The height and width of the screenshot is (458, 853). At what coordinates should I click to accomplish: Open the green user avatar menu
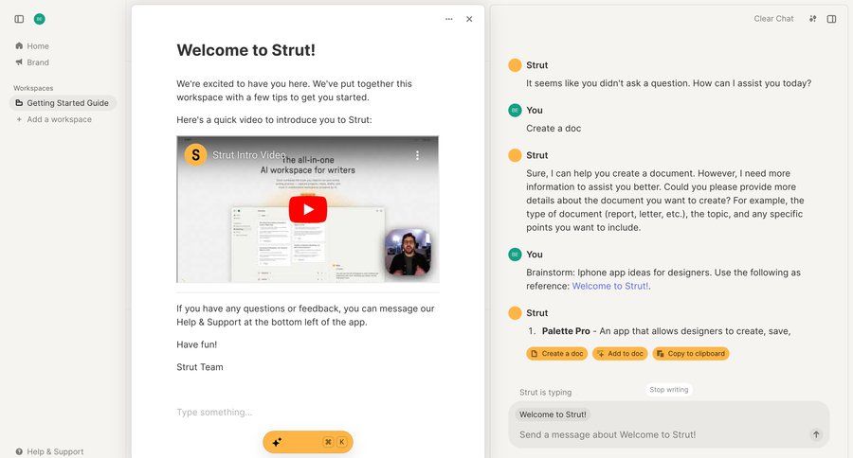39,19
